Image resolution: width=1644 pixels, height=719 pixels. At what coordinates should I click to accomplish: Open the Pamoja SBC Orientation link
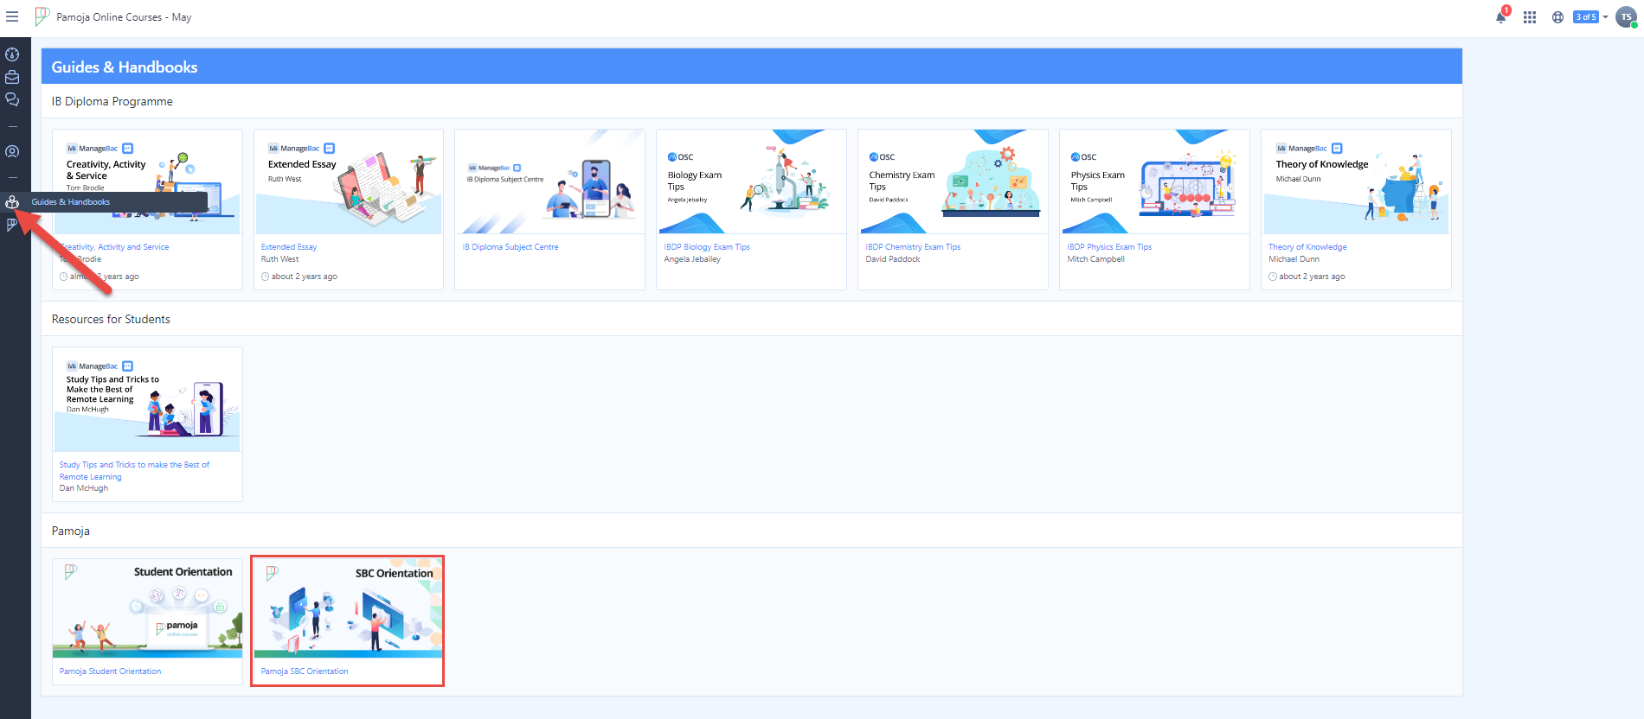[305, 671]
